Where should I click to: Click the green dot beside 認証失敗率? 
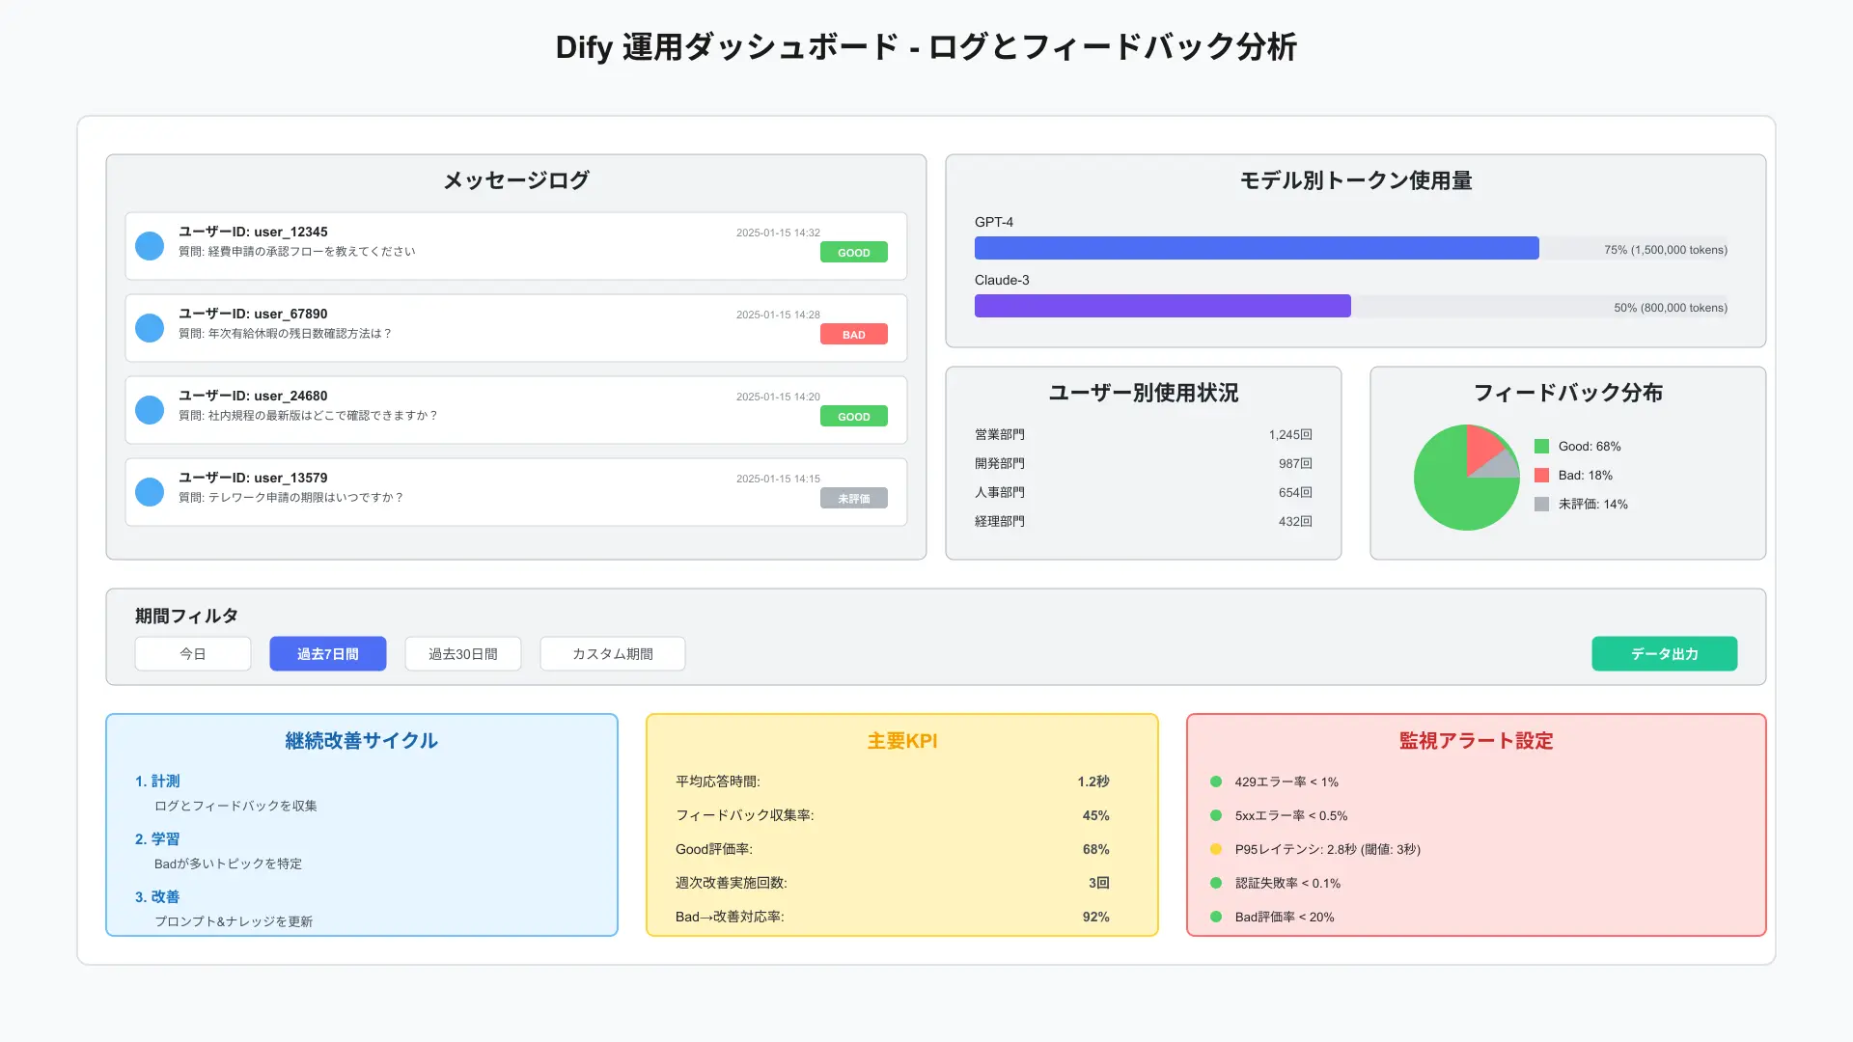click(x=1216, y=883)
